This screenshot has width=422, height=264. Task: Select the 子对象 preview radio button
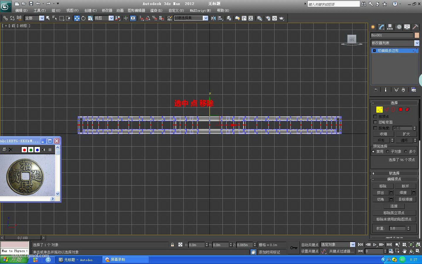pyautogui.click(x=387, y=152)
